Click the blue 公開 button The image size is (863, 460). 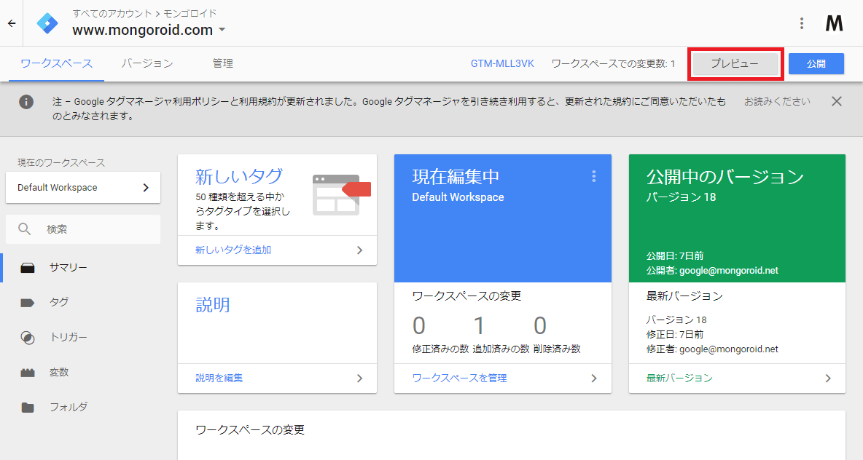click(x=816, y=64)
